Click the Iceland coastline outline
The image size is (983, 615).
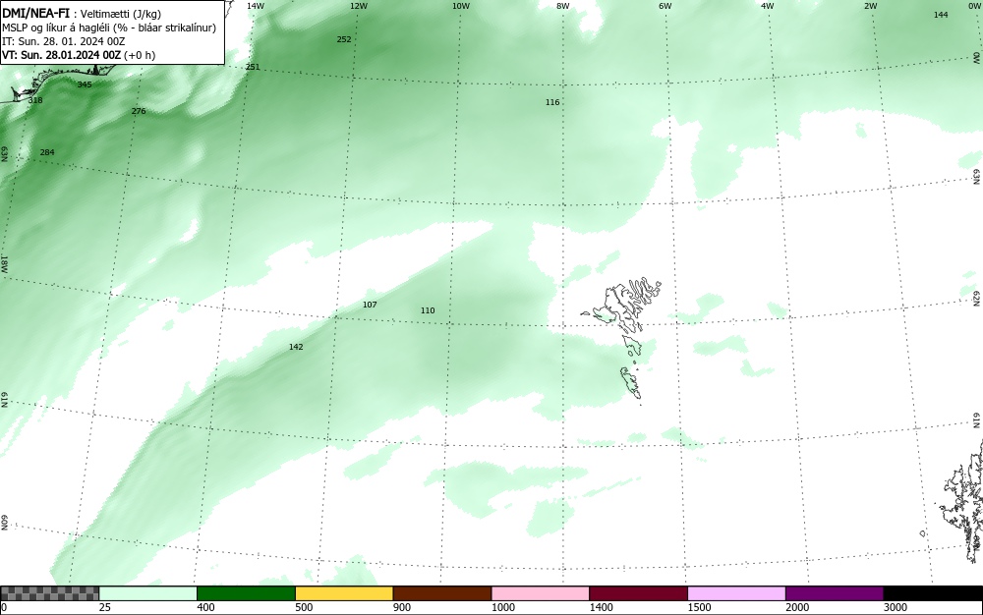tap(60, 82)
